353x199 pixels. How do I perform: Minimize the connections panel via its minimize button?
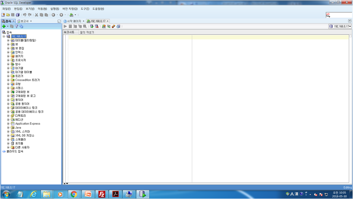tap(59, 21)
